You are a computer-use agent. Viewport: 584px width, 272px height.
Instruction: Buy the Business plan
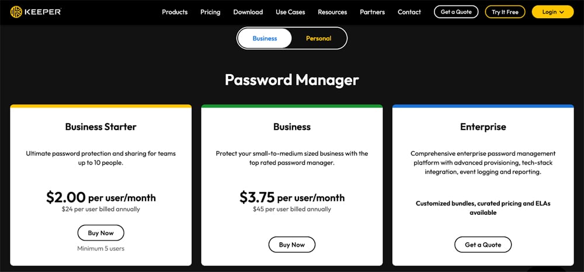pyautogui.click(x=291, y=245)
